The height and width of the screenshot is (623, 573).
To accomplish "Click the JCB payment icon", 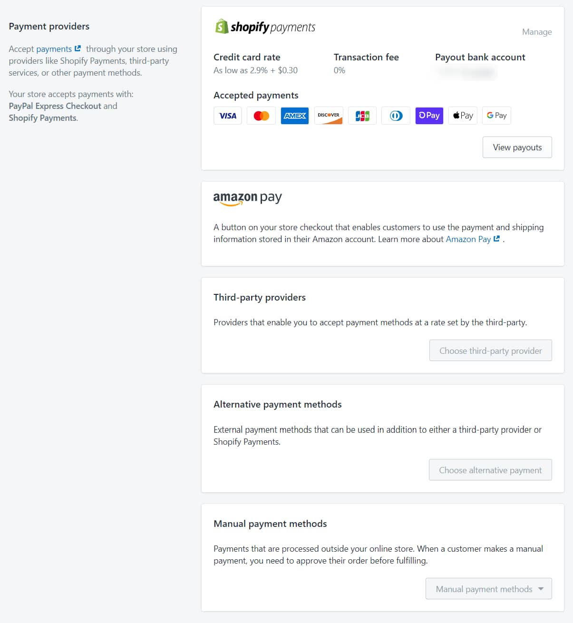I will pos(362,116).
